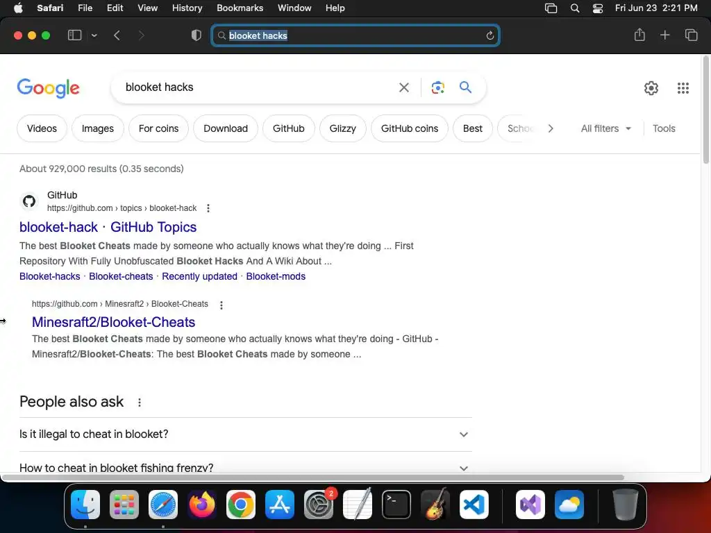Open the Blooket-cheats sitelink
This screenshot has height=533, width=711.
121,276
